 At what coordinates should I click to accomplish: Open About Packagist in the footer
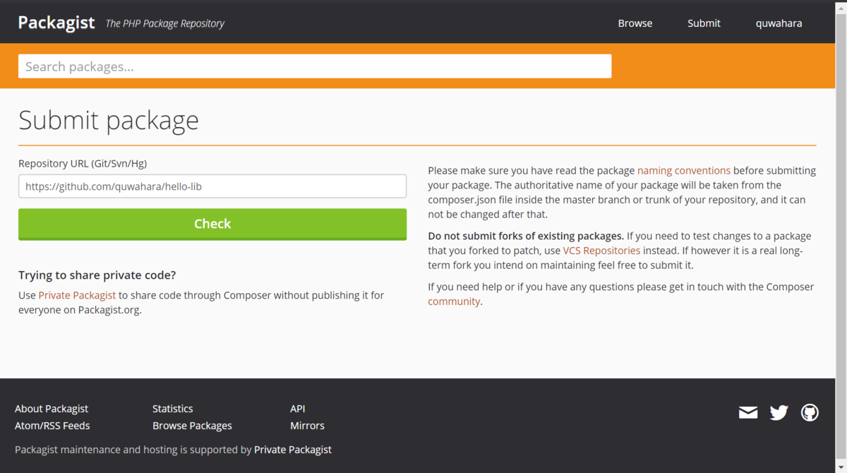[52, 408]
